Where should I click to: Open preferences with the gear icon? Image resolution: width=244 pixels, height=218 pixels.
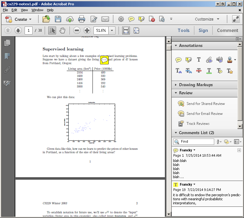[x=121, y=19]
